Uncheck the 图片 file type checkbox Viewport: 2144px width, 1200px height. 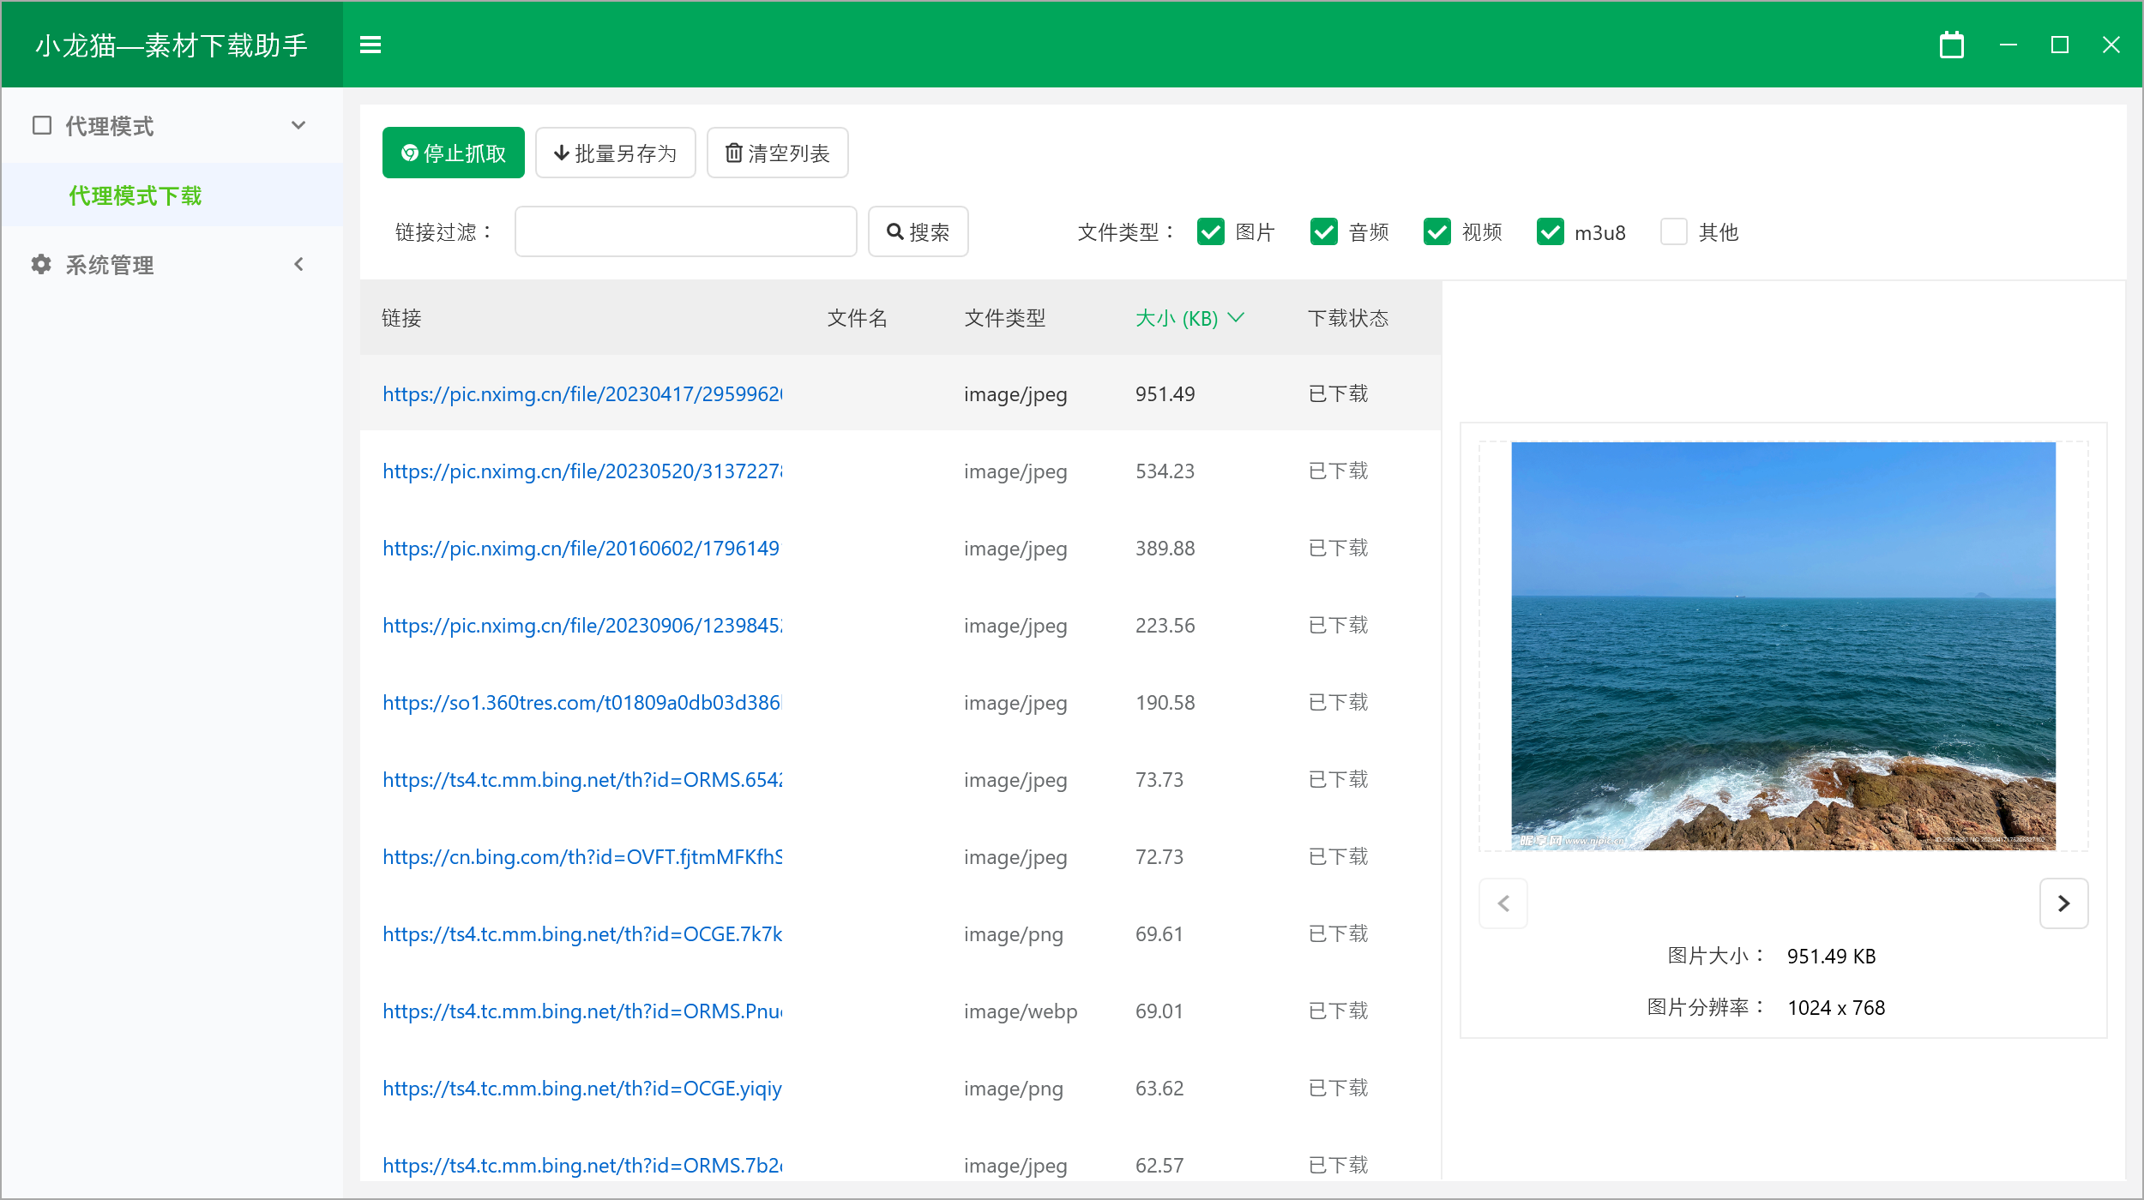pyautogui.click(x=1211, y=231)
